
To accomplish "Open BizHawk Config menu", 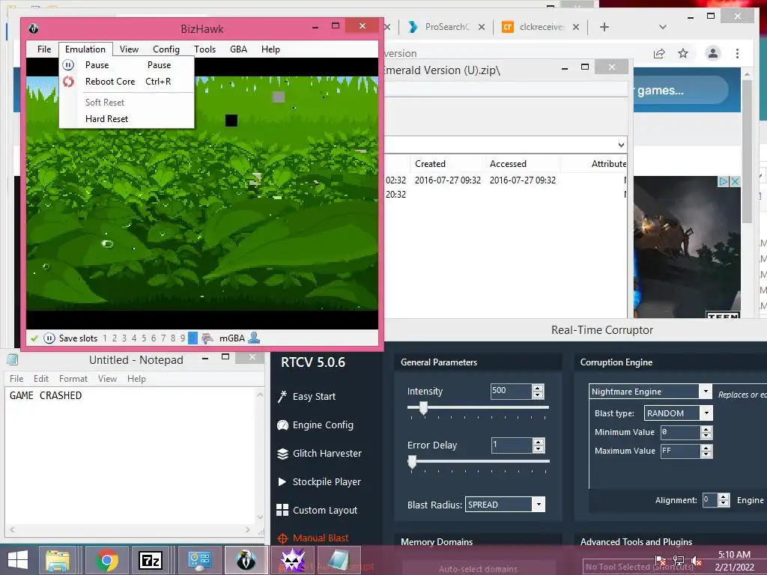I will pos(166,49).
